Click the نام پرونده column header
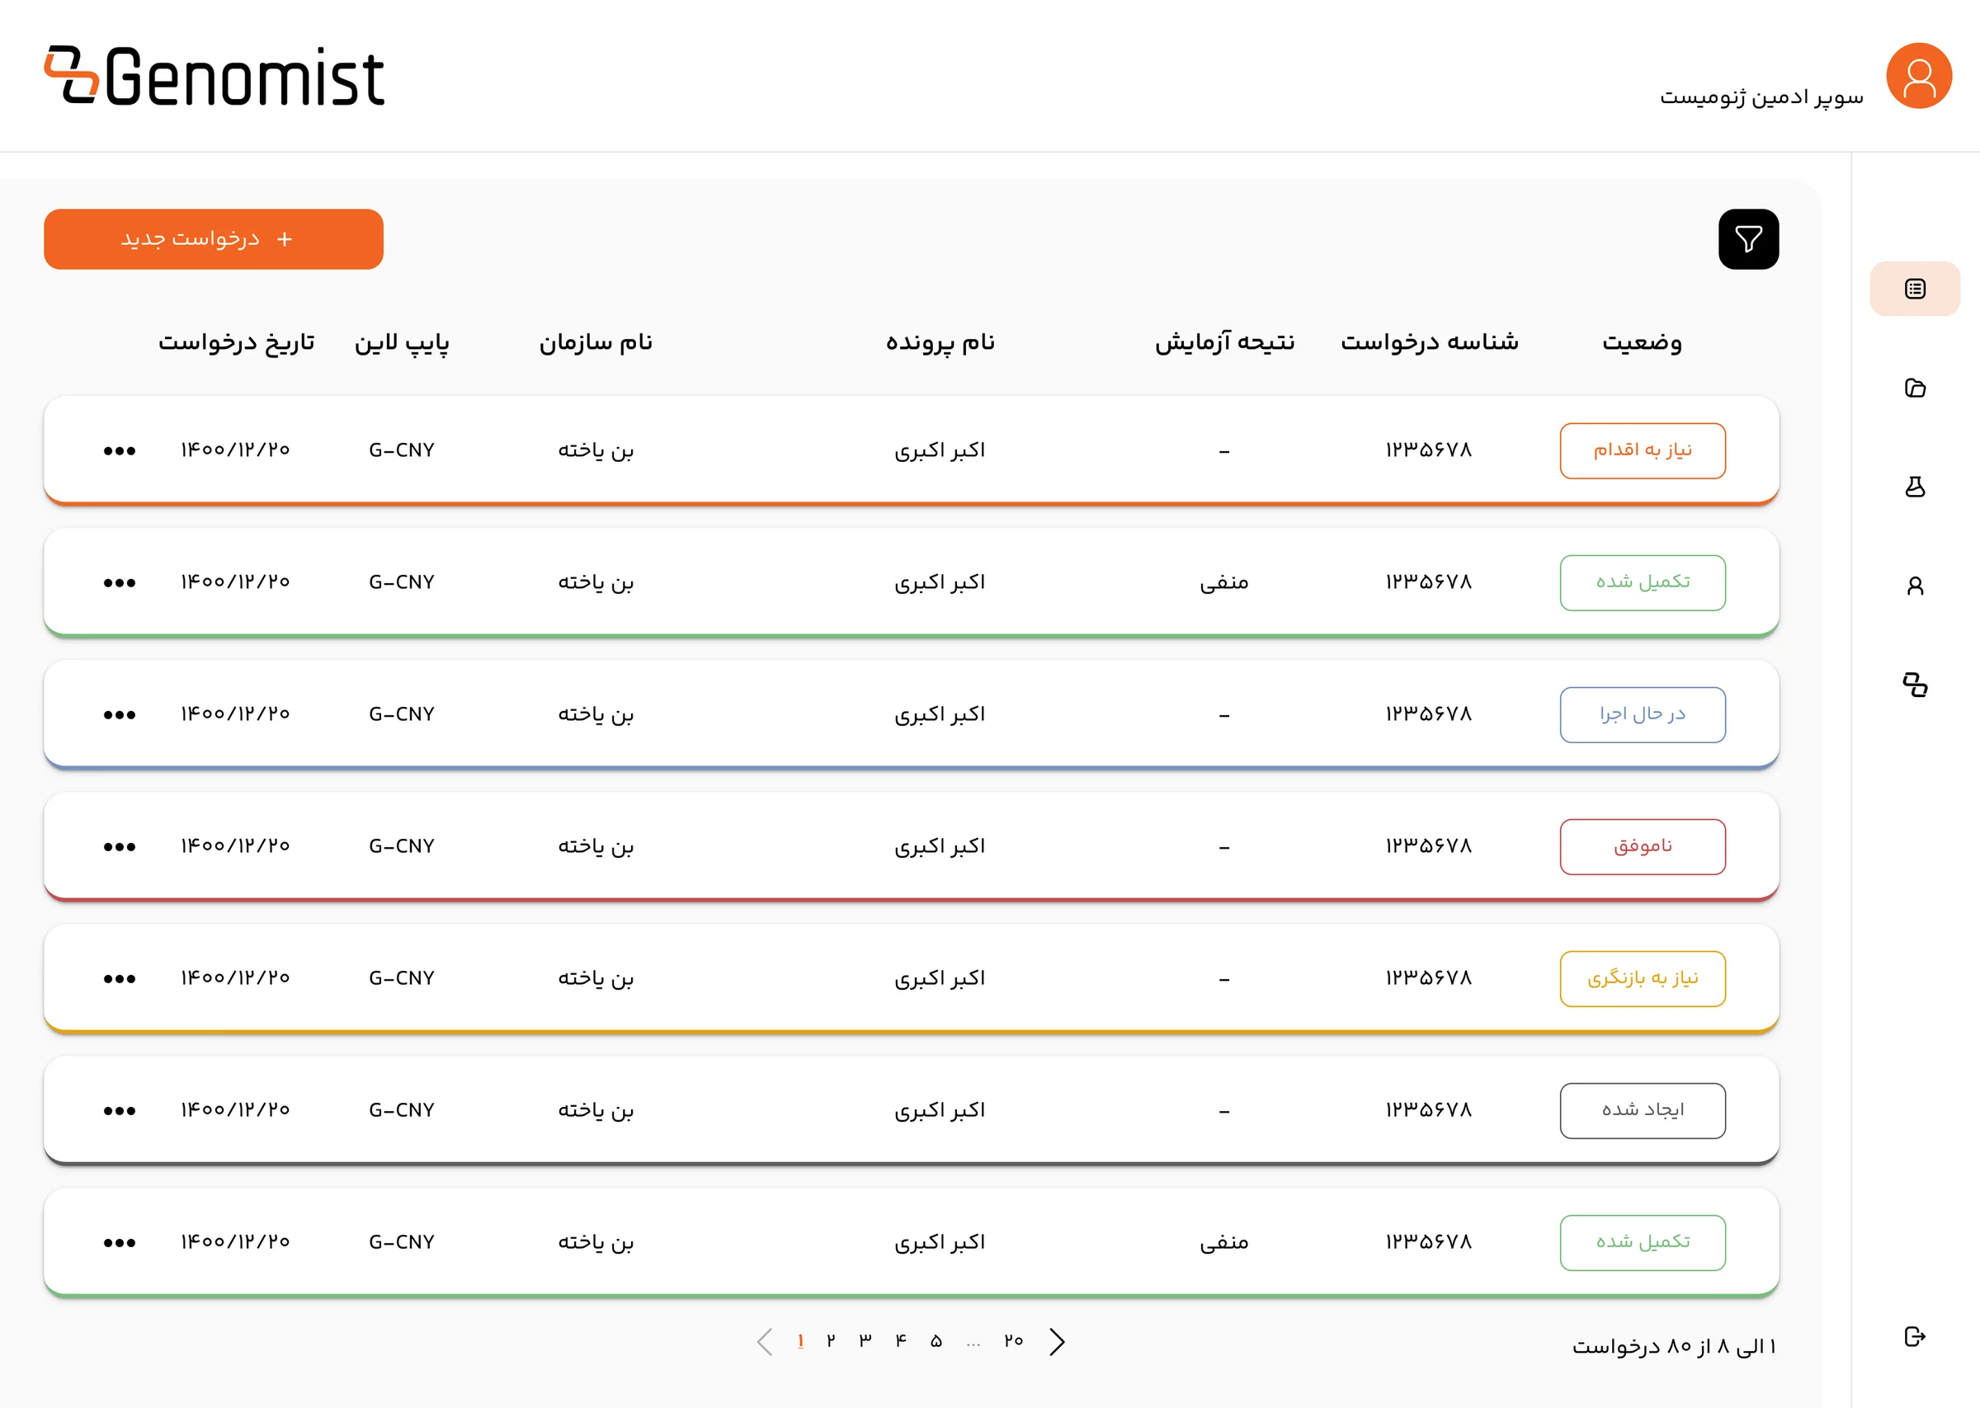 coord(940,341)
